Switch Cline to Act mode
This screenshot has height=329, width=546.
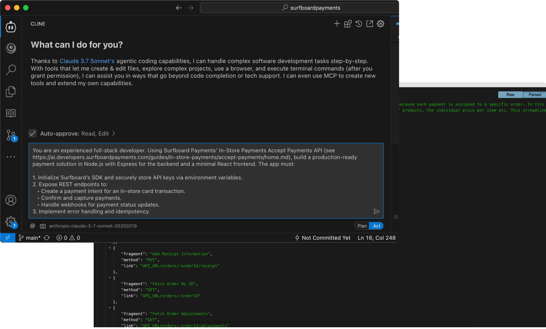(376, 226)
